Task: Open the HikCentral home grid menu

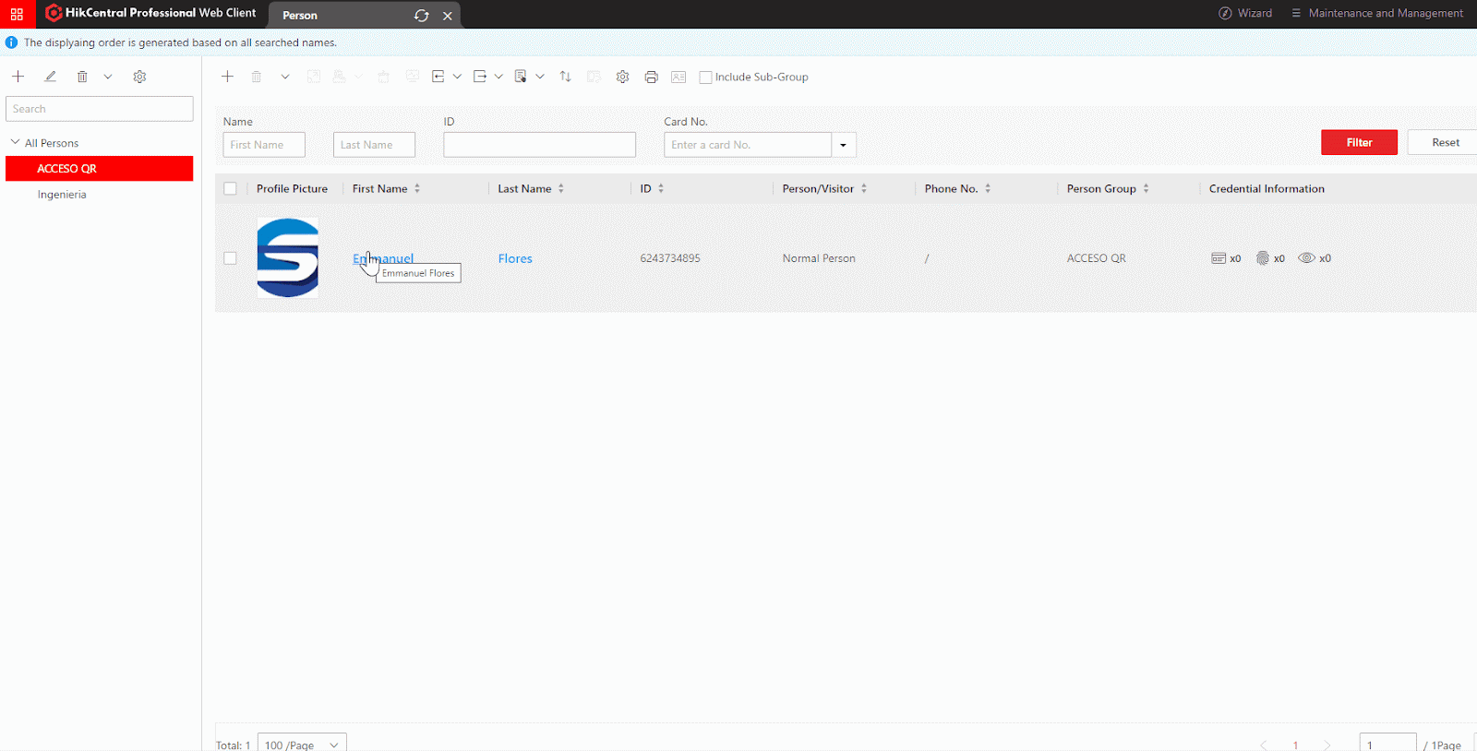Action: point(17,14)
